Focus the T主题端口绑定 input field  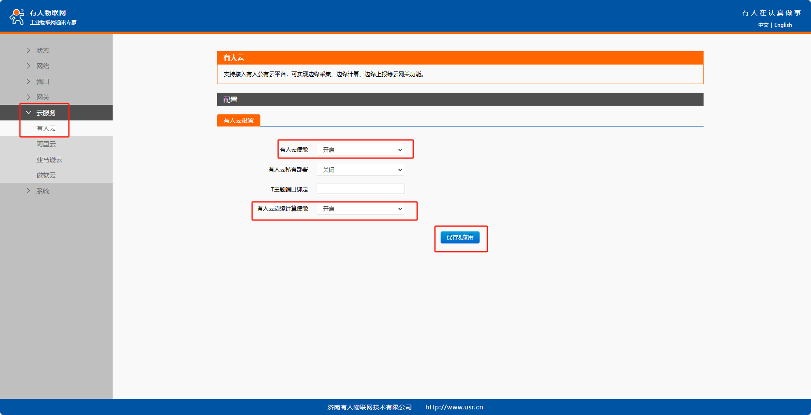(361, 189)
